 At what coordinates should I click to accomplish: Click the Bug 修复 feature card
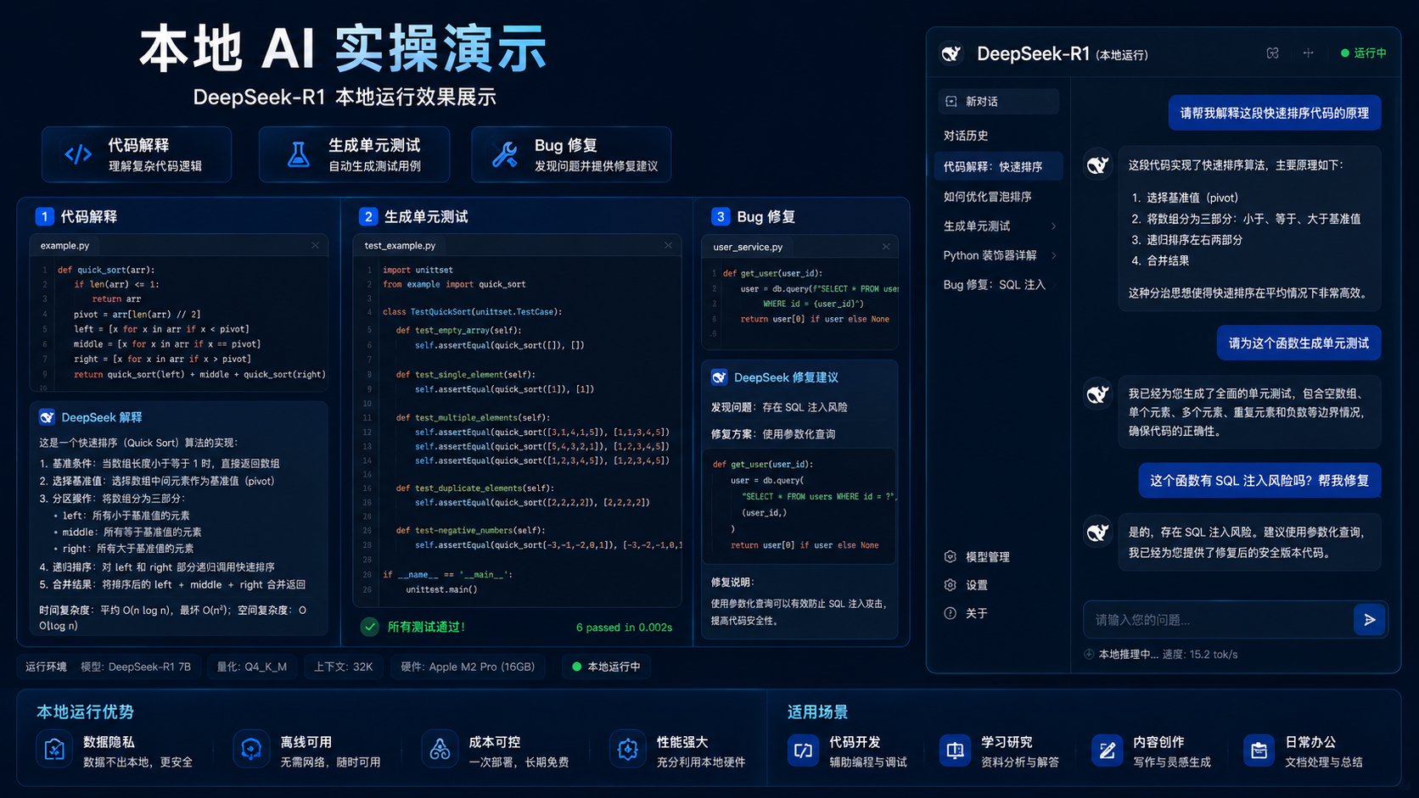tap(571, 154)
